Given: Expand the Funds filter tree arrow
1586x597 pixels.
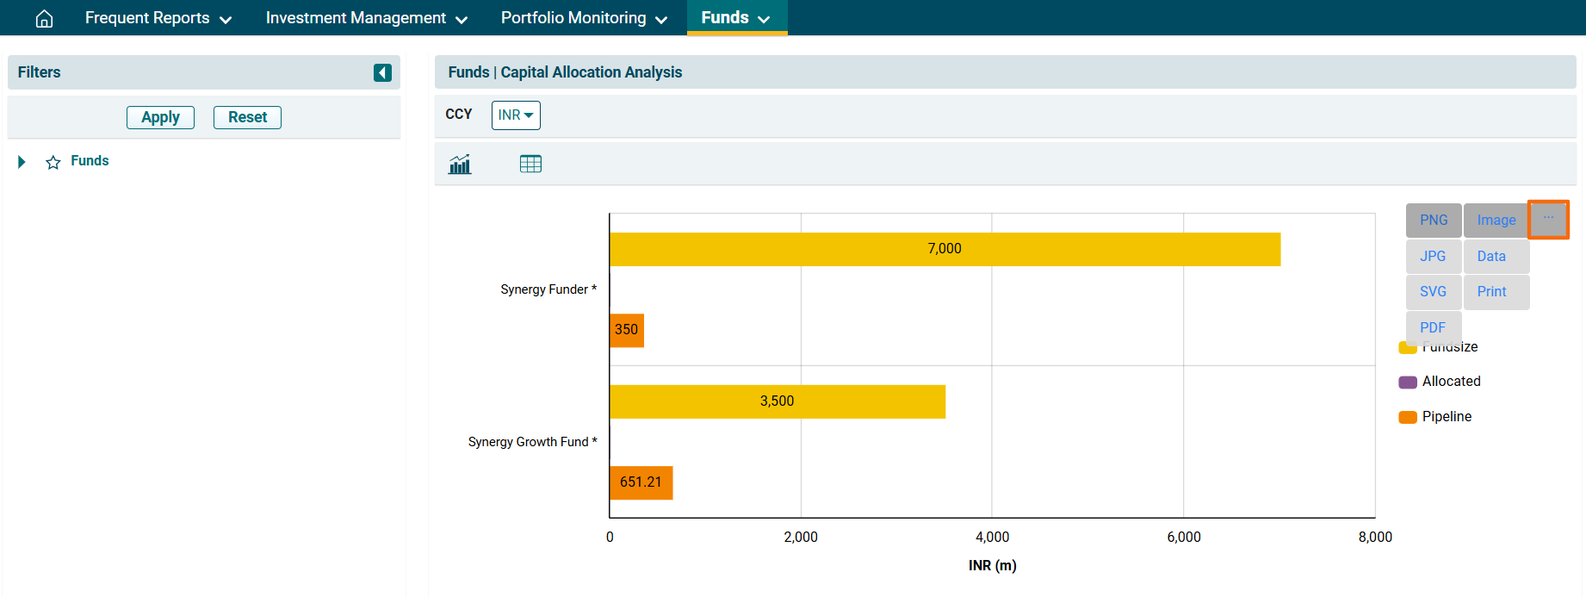Looking at the screenshot, I should pos(22,162).
